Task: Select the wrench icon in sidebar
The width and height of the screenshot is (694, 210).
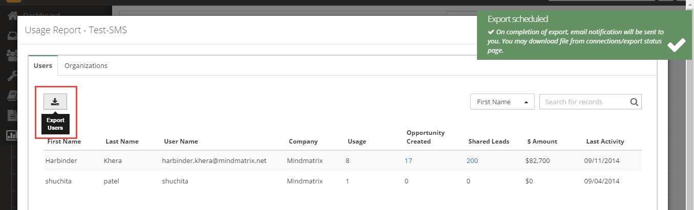Action: tap(12, 76)
